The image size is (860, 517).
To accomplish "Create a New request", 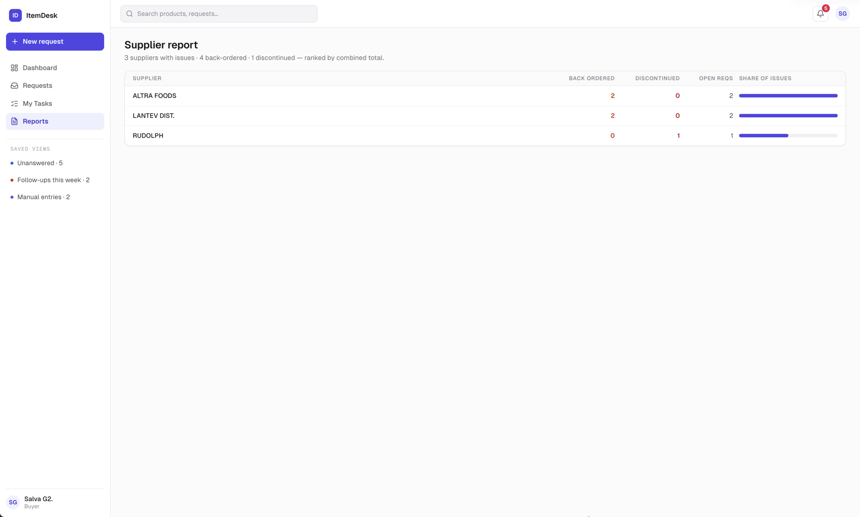I will coord(55,41).
